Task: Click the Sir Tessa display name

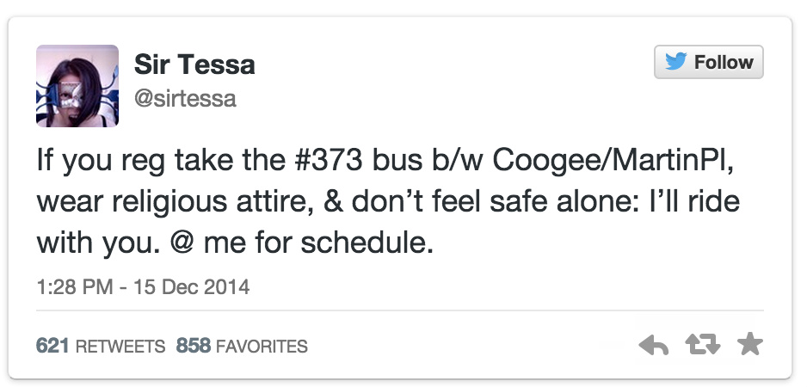Action: (194, 64)
